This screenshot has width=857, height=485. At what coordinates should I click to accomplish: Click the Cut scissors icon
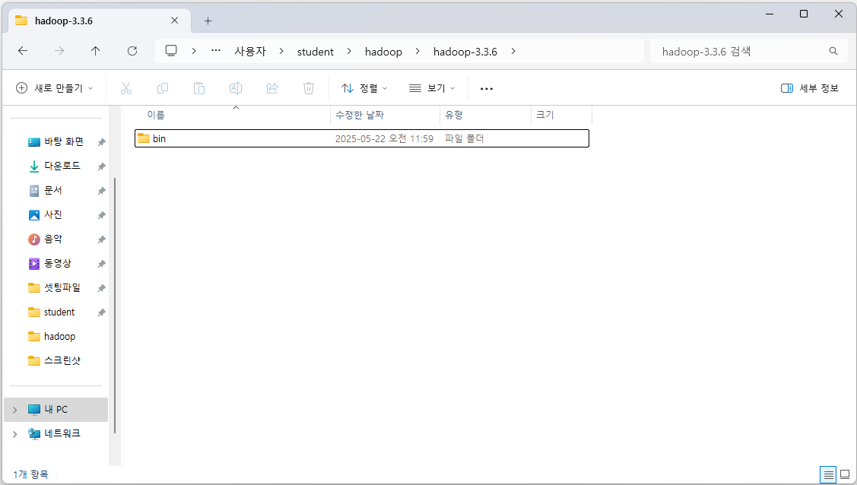[x=126, y=88]
